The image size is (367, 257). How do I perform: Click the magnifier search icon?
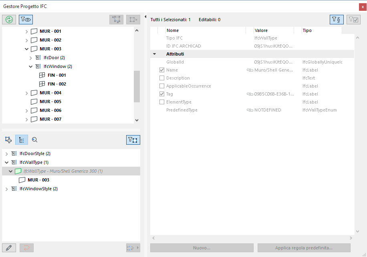coord(34,140)
